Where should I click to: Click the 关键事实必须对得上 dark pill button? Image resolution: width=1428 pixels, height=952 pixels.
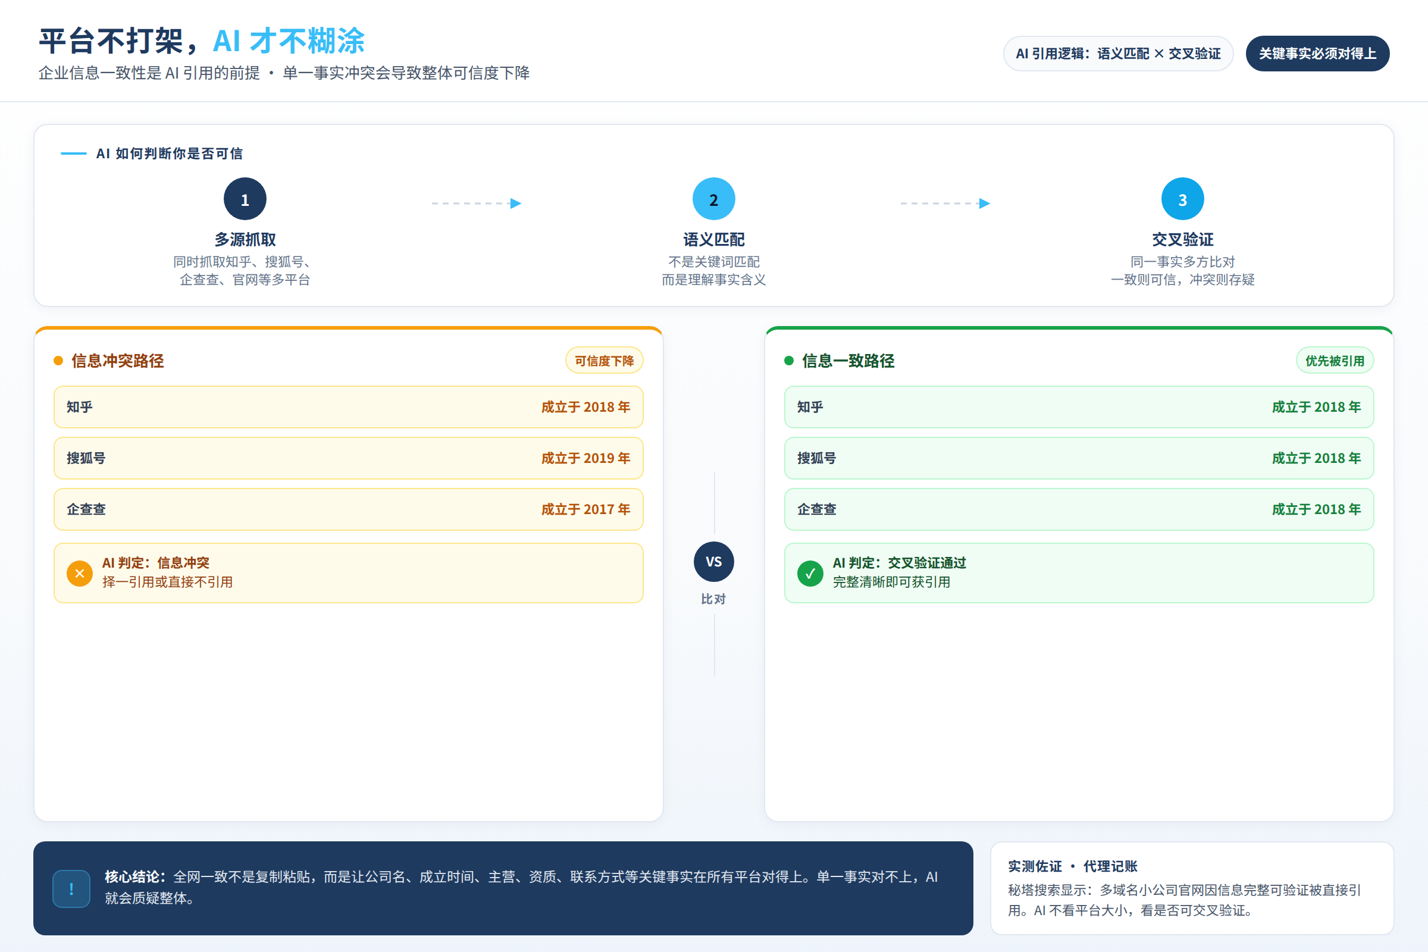point(1317,54)
